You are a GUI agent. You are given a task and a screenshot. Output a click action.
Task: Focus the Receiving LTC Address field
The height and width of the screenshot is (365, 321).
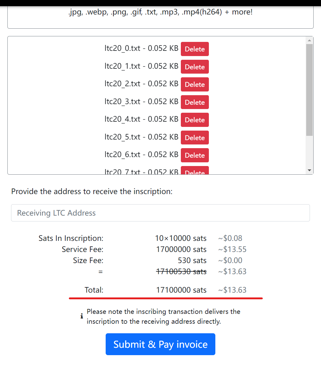pyautogui.click(x=160, y=213)
